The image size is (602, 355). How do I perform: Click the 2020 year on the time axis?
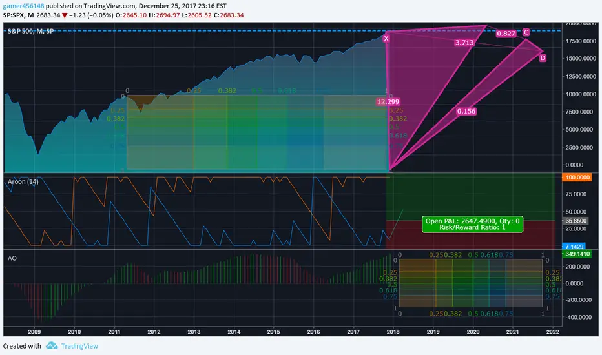pos(473,332)
